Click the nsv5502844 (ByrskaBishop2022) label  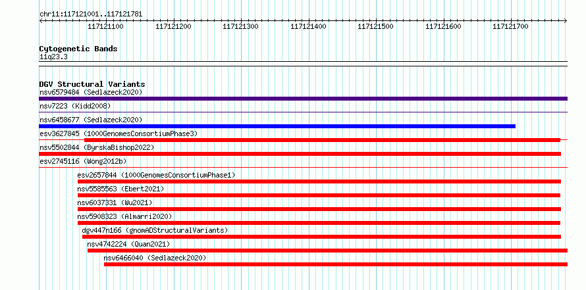point(96,147)
